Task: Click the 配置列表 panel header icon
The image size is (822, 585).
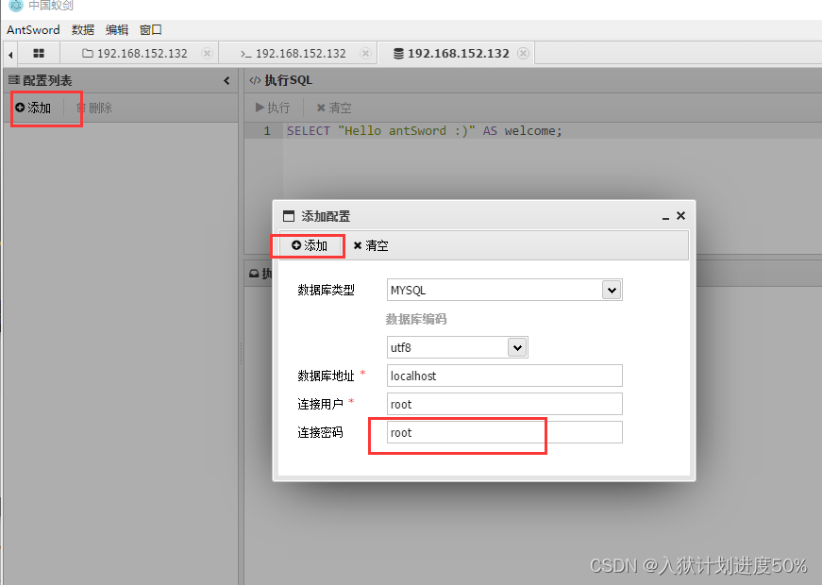Action: pos(14,80)
